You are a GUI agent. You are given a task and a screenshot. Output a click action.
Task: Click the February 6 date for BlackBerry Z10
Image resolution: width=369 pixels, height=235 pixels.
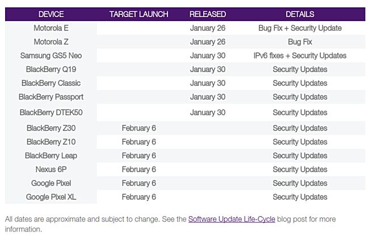(139, 142)
